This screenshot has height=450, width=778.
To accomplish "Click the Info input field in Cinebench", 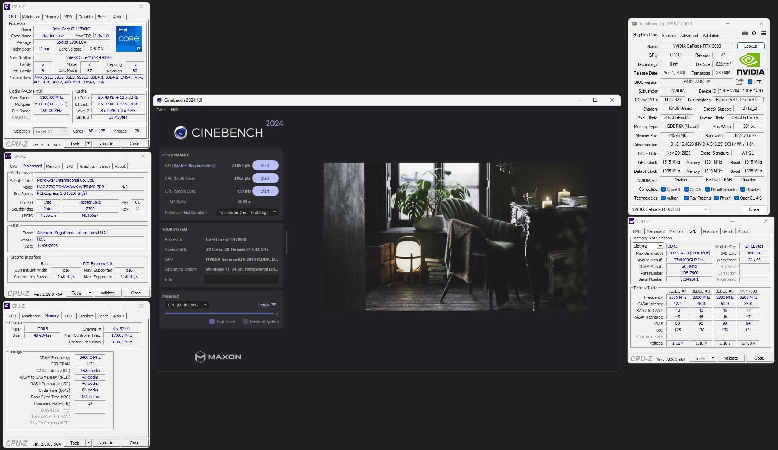I will click(241, 280).
